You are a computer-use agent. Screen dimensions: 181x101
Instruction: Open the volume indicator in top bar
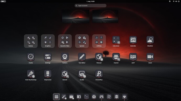click(x=176, y=1)
